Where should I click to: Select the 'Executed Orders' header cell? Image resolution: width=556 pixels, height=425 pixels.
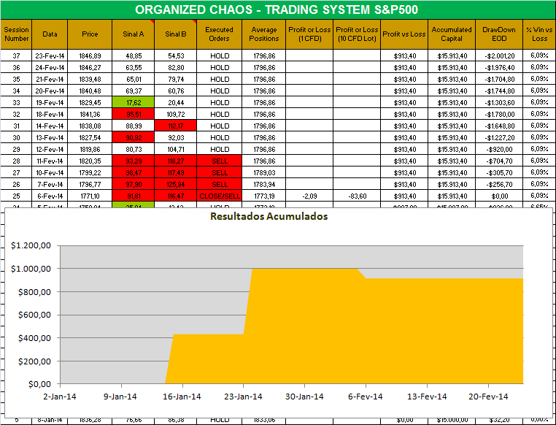pos(219,34)
